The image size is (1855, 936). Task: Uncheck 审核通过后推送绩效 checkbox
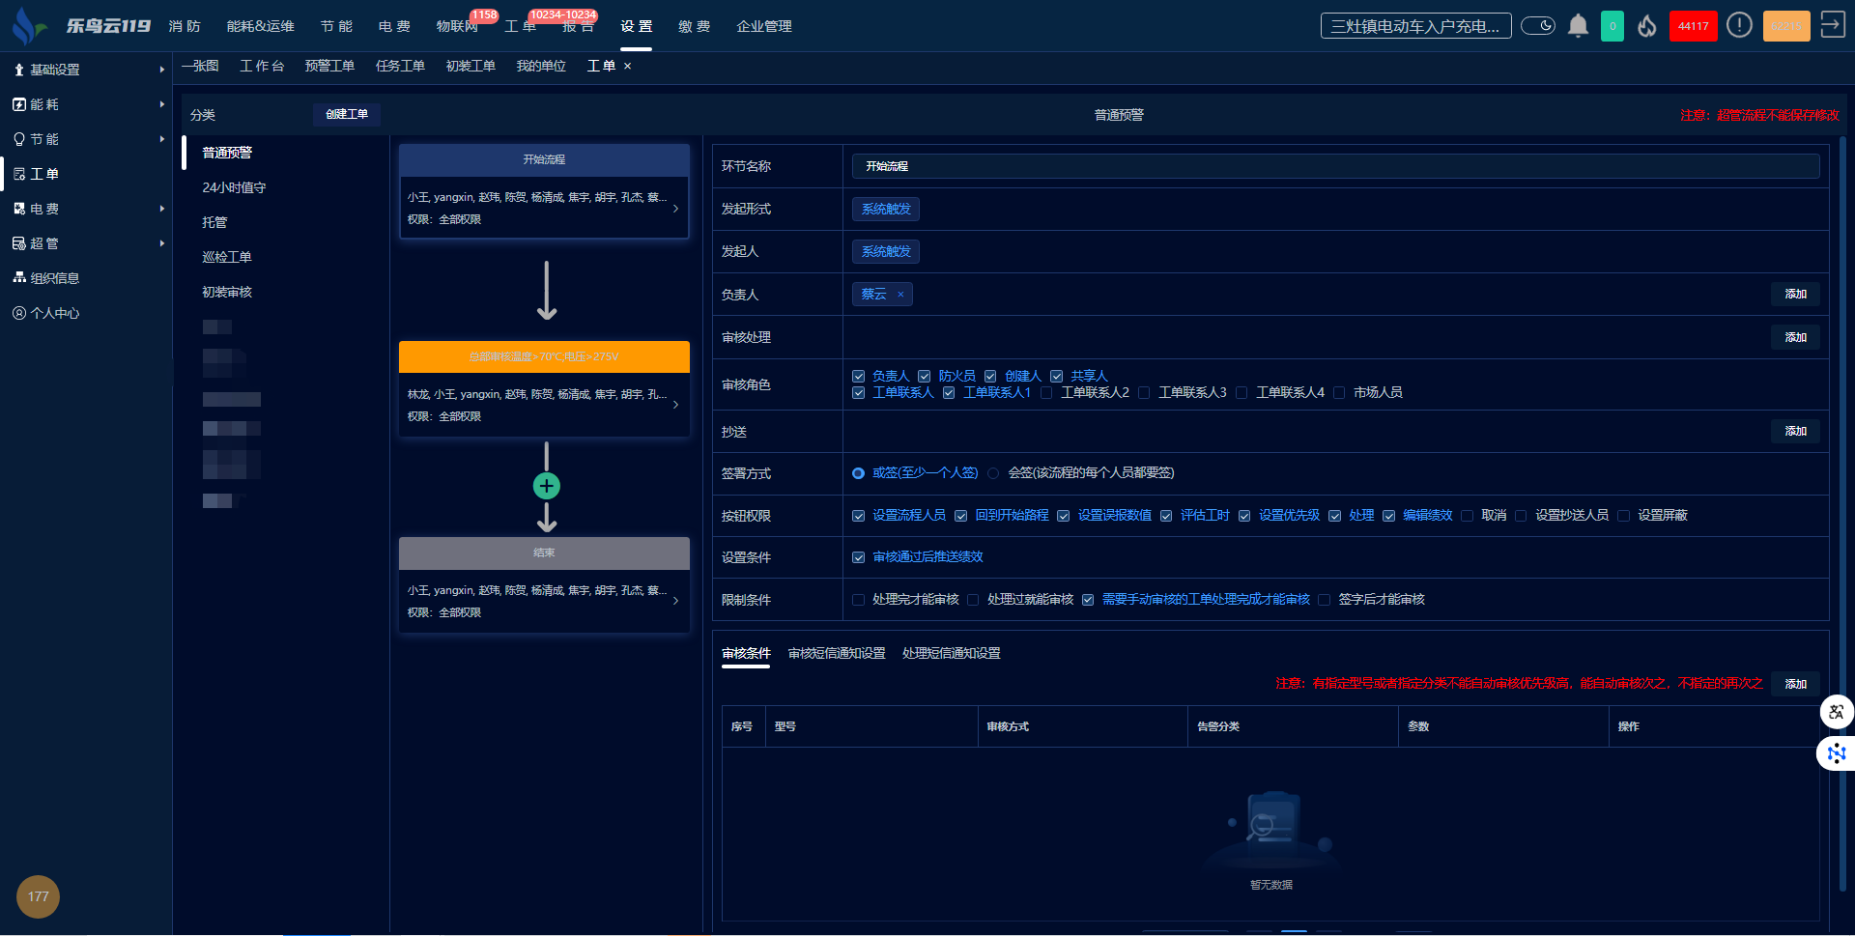858,557
